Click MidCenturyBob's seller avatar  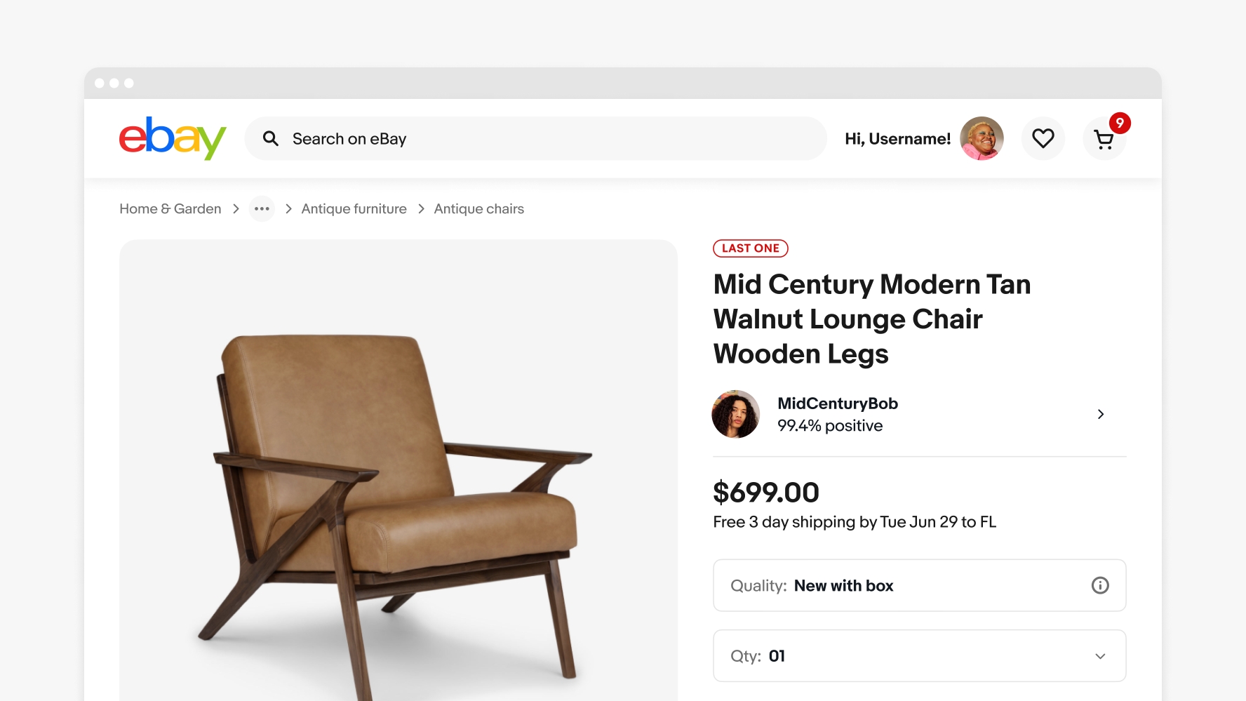coord(735,414)
